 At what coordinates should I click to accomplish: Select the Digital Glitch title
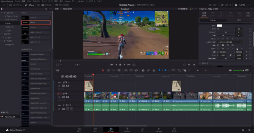[x=36, y=98]
